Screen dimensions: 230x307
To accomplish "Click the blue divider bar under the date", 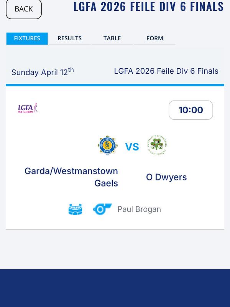I will click(x=115, y=85).
